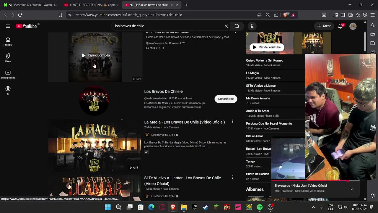The height and width of the screenshot is (213, 378).
Task: Open La Magia video oficial title
Action: (185, 122)
